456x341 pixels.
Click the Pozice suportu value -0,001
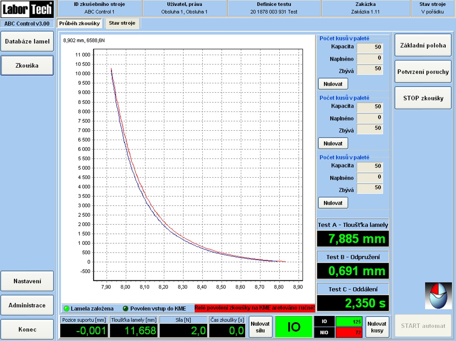(84, 331)
